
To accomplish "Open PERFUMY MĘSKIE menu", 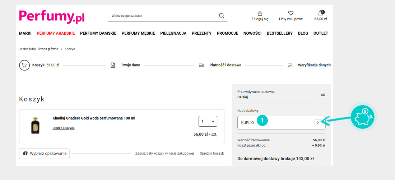I will click(x=138, y=33).
